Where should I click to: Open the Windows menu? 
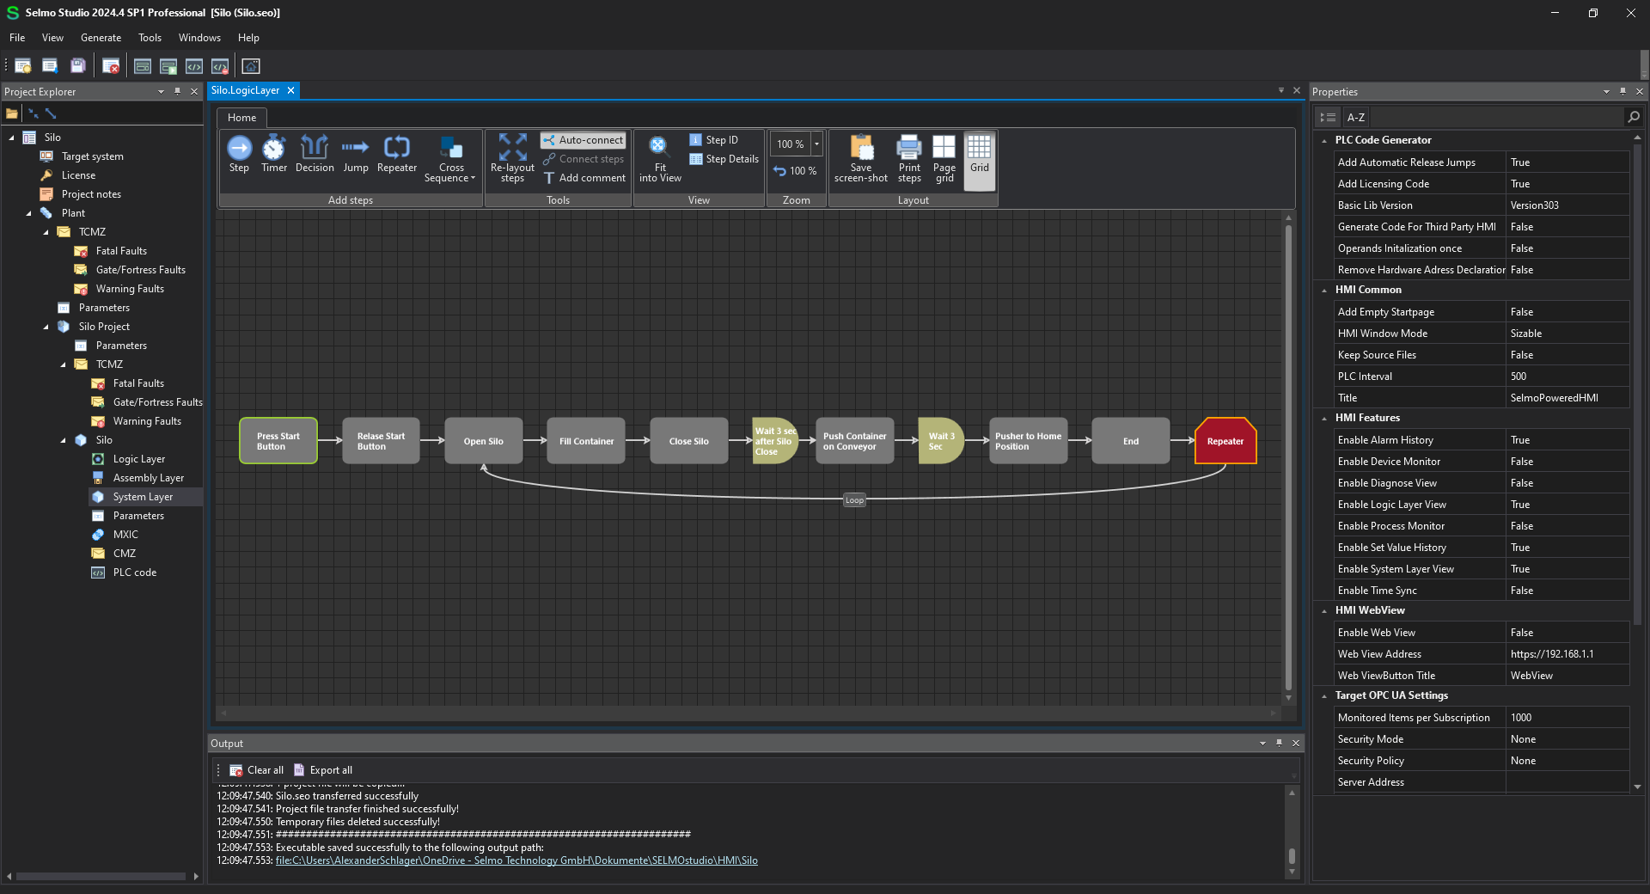coord(199,38)
